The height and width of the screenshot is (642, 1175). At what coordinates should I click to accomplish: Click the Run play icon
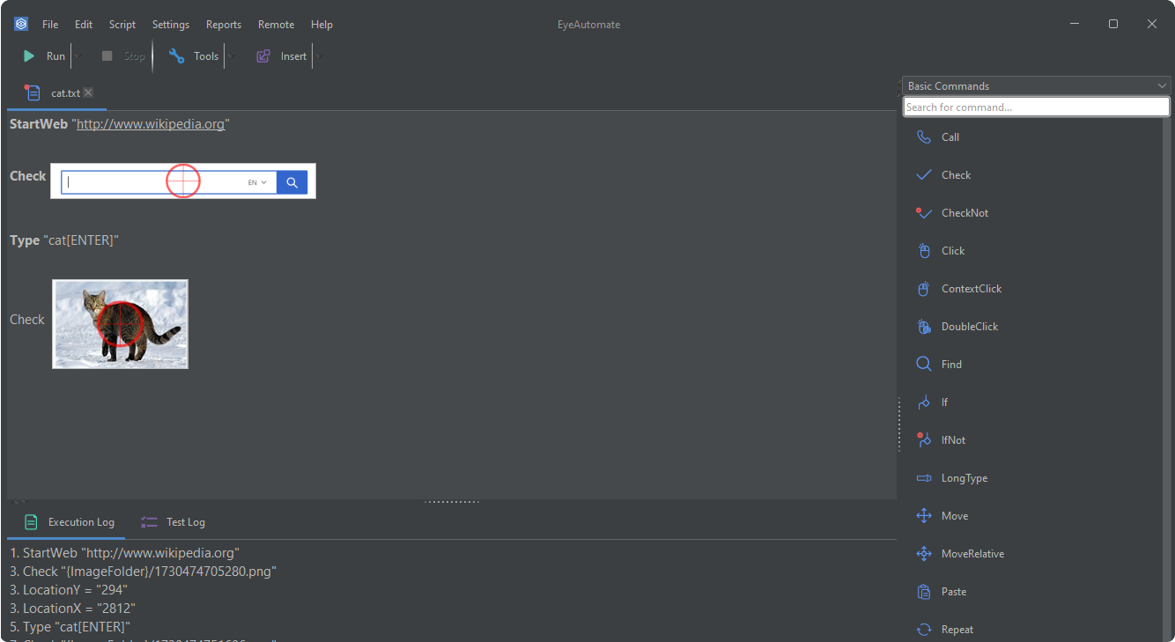coord(29,56)
